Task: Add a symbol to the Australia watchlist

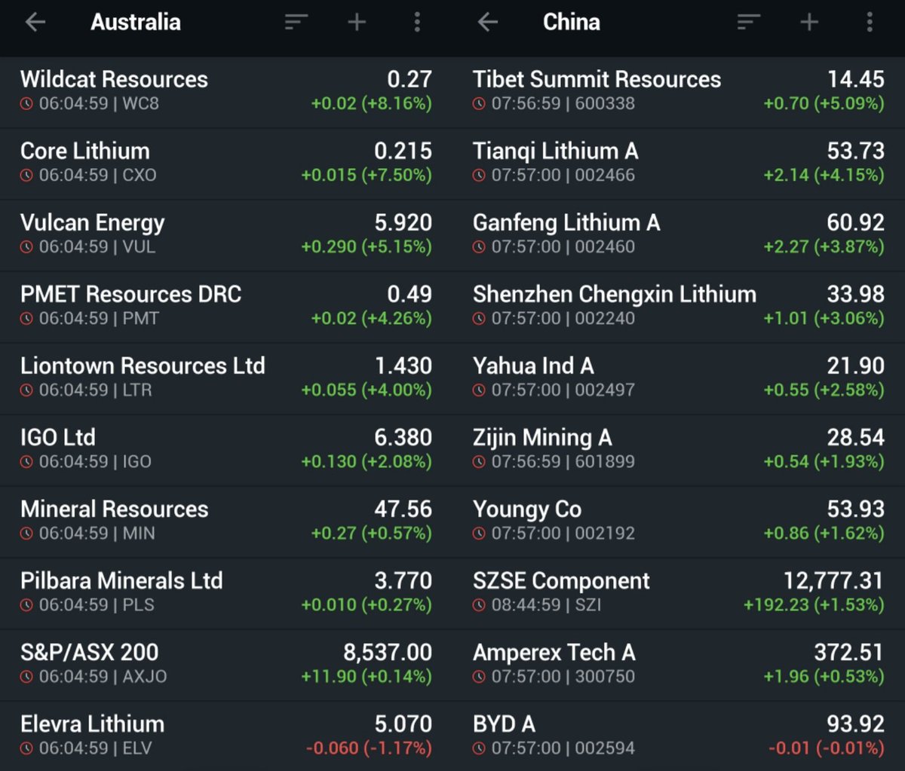Action: click(357, 22)
